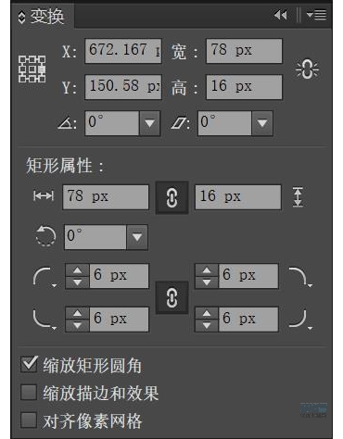Image resolution: width=343 pixels, height=439 pixels.
Task: Enable the 对齐像素网格 checkbox
Action: click(29, 420)
